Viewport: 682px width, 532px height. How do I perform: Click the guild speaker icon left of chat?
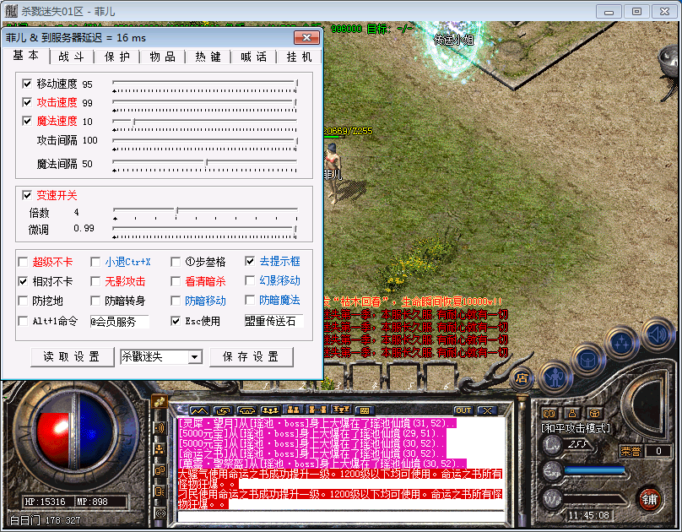tap(160, 491)
